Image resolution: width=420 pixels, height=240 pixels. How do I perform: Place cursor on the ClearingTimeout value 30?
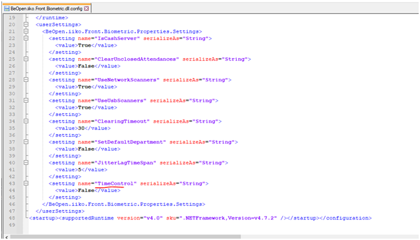click(81, 128)
